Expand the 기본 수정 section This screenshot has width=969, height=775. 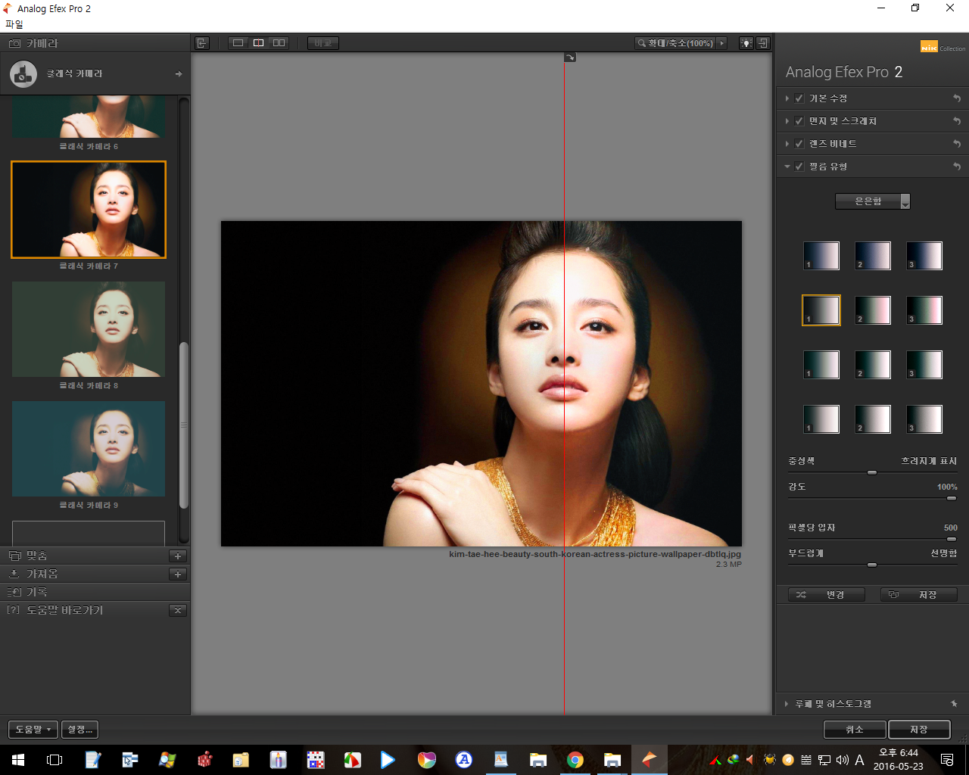click(787, 98)
